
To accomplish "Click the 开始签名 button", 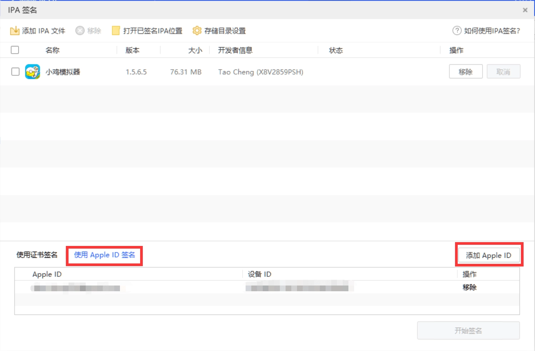I will [x=468, y=330].
